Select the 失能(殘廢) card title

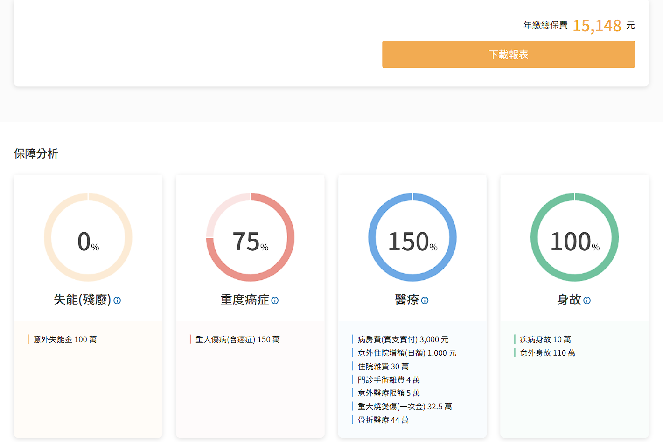82,300
